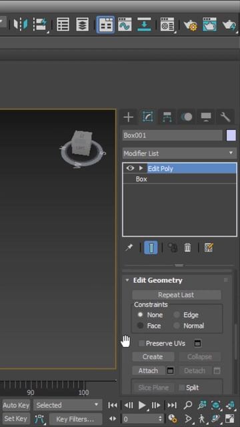This screenshot has height=427, width=240.
Task: Select the Orbit viewport tool
Action: 216,418
